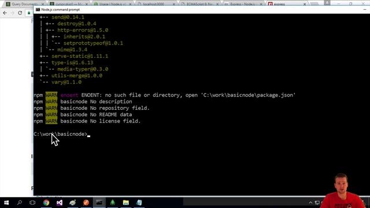Click the green padlock in Chrome address bar
Screen dimensions: 370x208
pyautogui.click(x=29, y=13)
